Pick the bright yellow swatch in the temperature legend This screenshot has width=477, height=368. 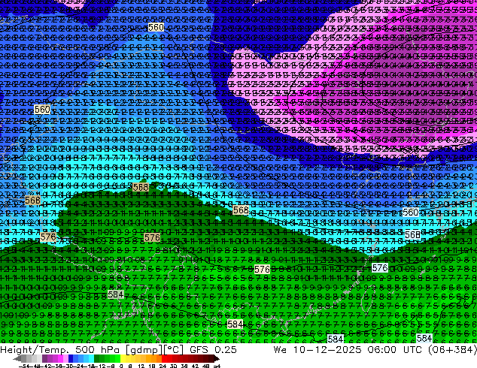(123, 359)
